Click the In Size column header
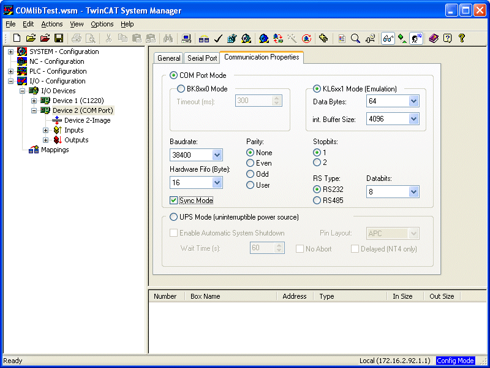The width and height of the screenshot is (490, 368). click(405, 296)
